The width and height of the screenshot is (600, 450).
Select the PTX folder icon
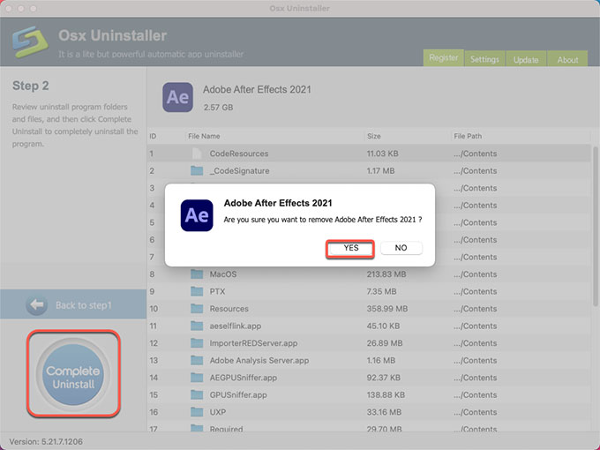(197, 291)
